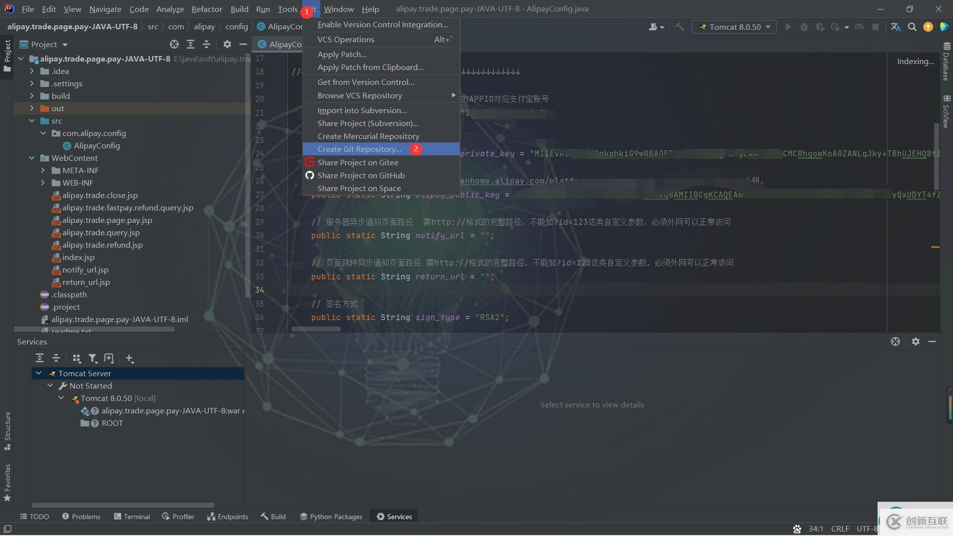Choose Enable Version Control Integration...
The width and height of the screenshot is (953, 536).
coord(381,24)
